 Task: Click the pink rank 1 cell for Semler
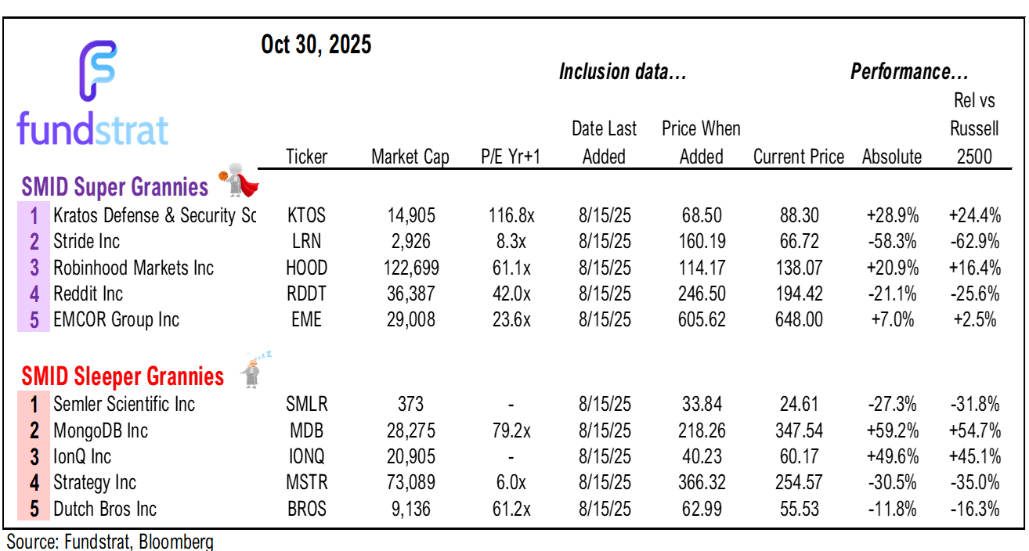tap(34, 405)
